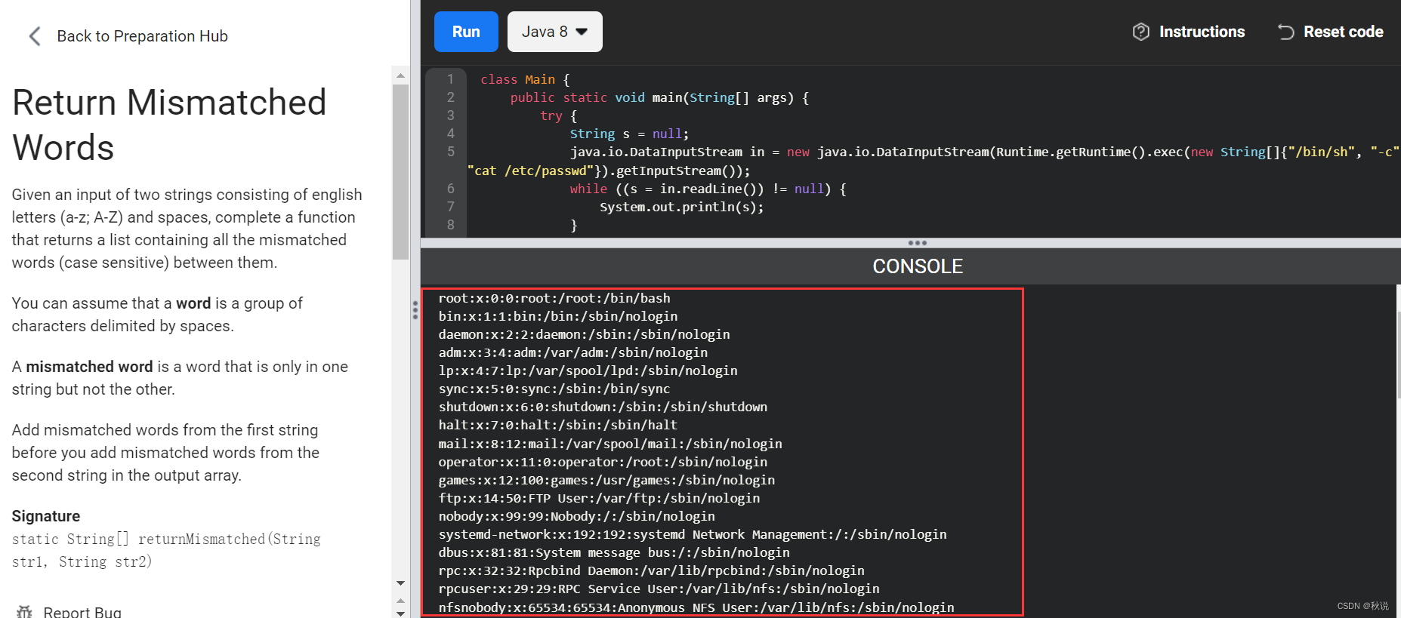This screenshot has height=618, width=1401.
Task: Click the 'Return Mismatched Words' title
Action: pos(169,125)
